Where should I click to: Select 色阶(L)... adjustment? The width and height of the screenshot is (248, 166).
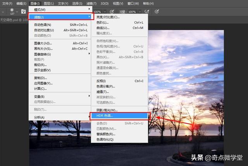[x=120, y=22]
